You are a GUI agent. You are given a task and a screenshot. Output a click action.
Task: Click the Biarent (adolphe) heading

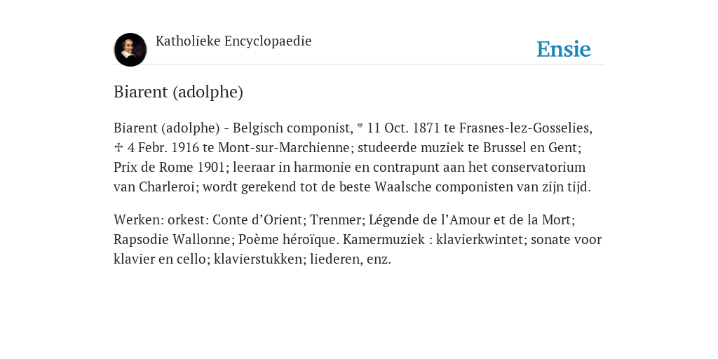pos(178,92)
